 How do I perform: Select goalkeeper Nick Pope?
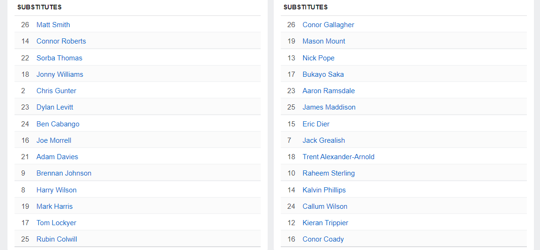(318, 58)
